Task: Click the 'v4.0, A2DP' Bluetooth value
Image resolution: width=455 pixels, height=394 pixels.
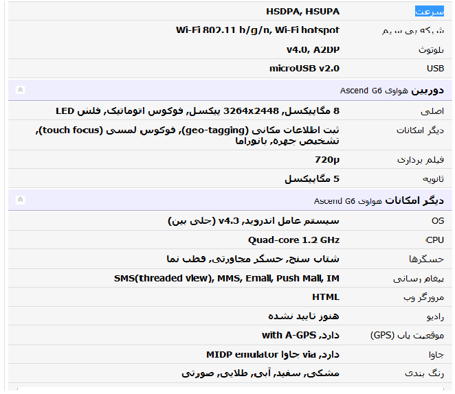Action: pos(313,50)
